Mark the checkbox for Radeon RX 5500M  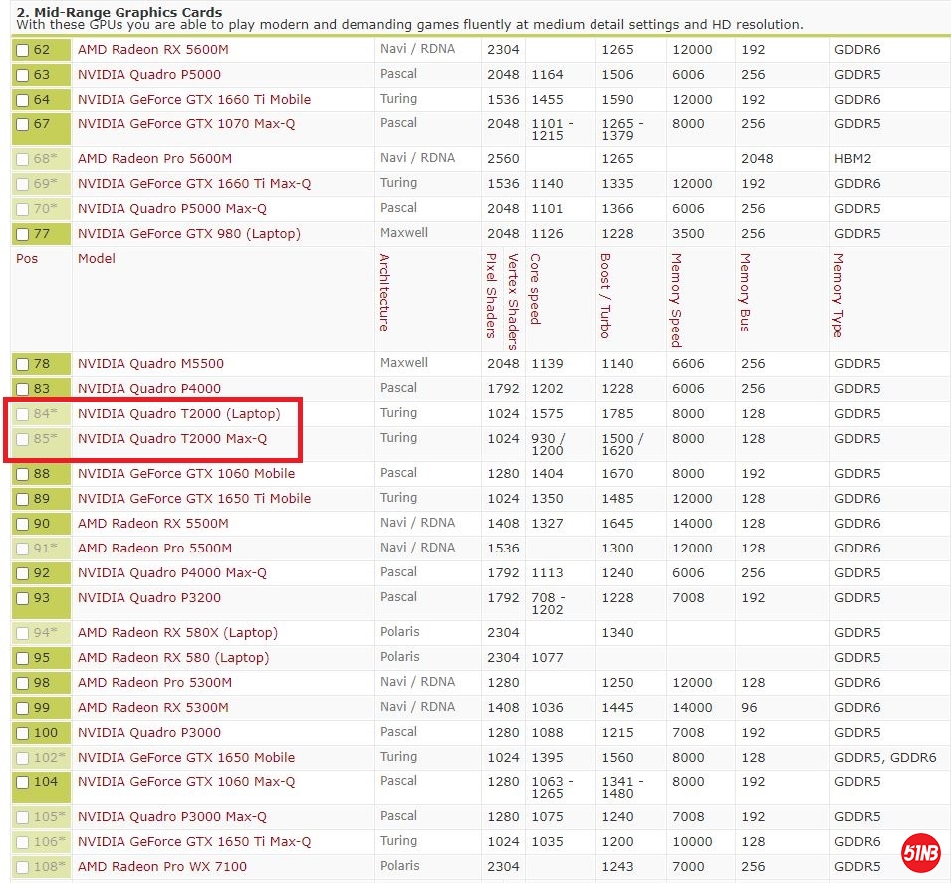(23, 524)
